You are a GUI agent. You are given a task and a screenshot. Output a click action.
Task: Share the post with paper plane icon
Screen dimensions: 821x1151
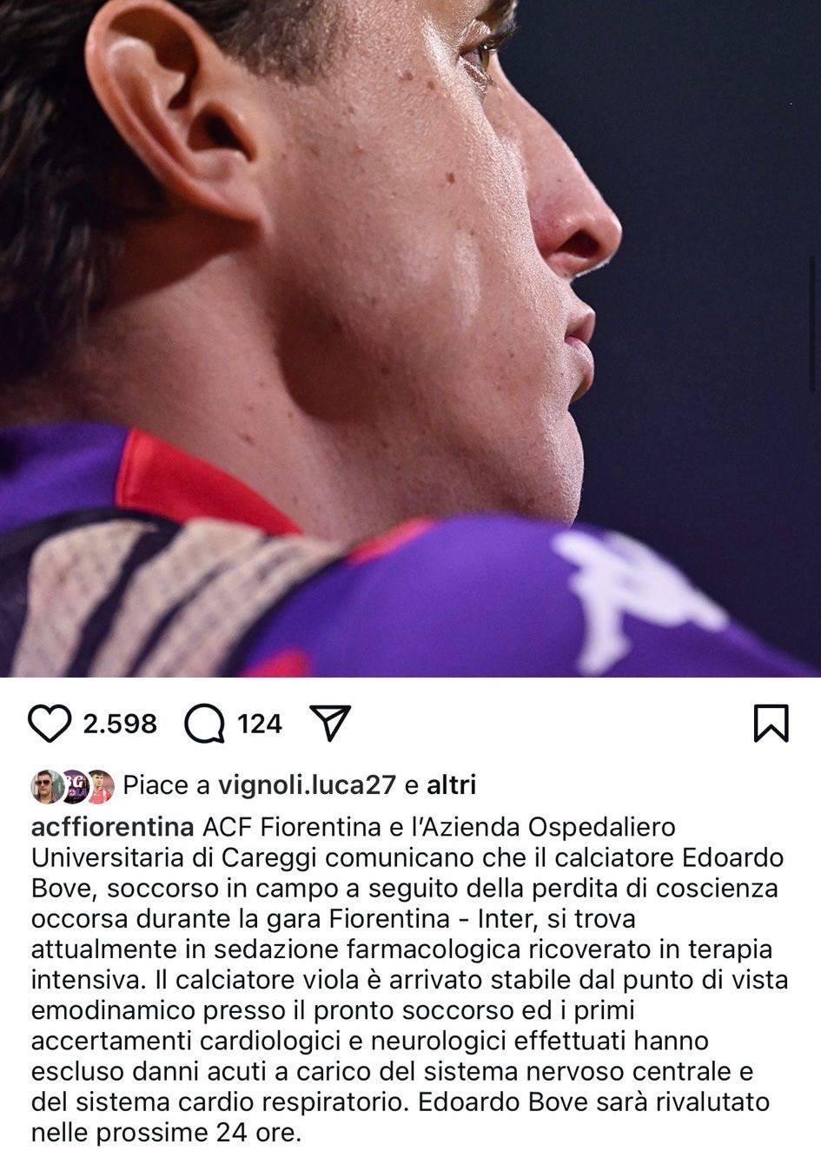[x=329, y=723]
